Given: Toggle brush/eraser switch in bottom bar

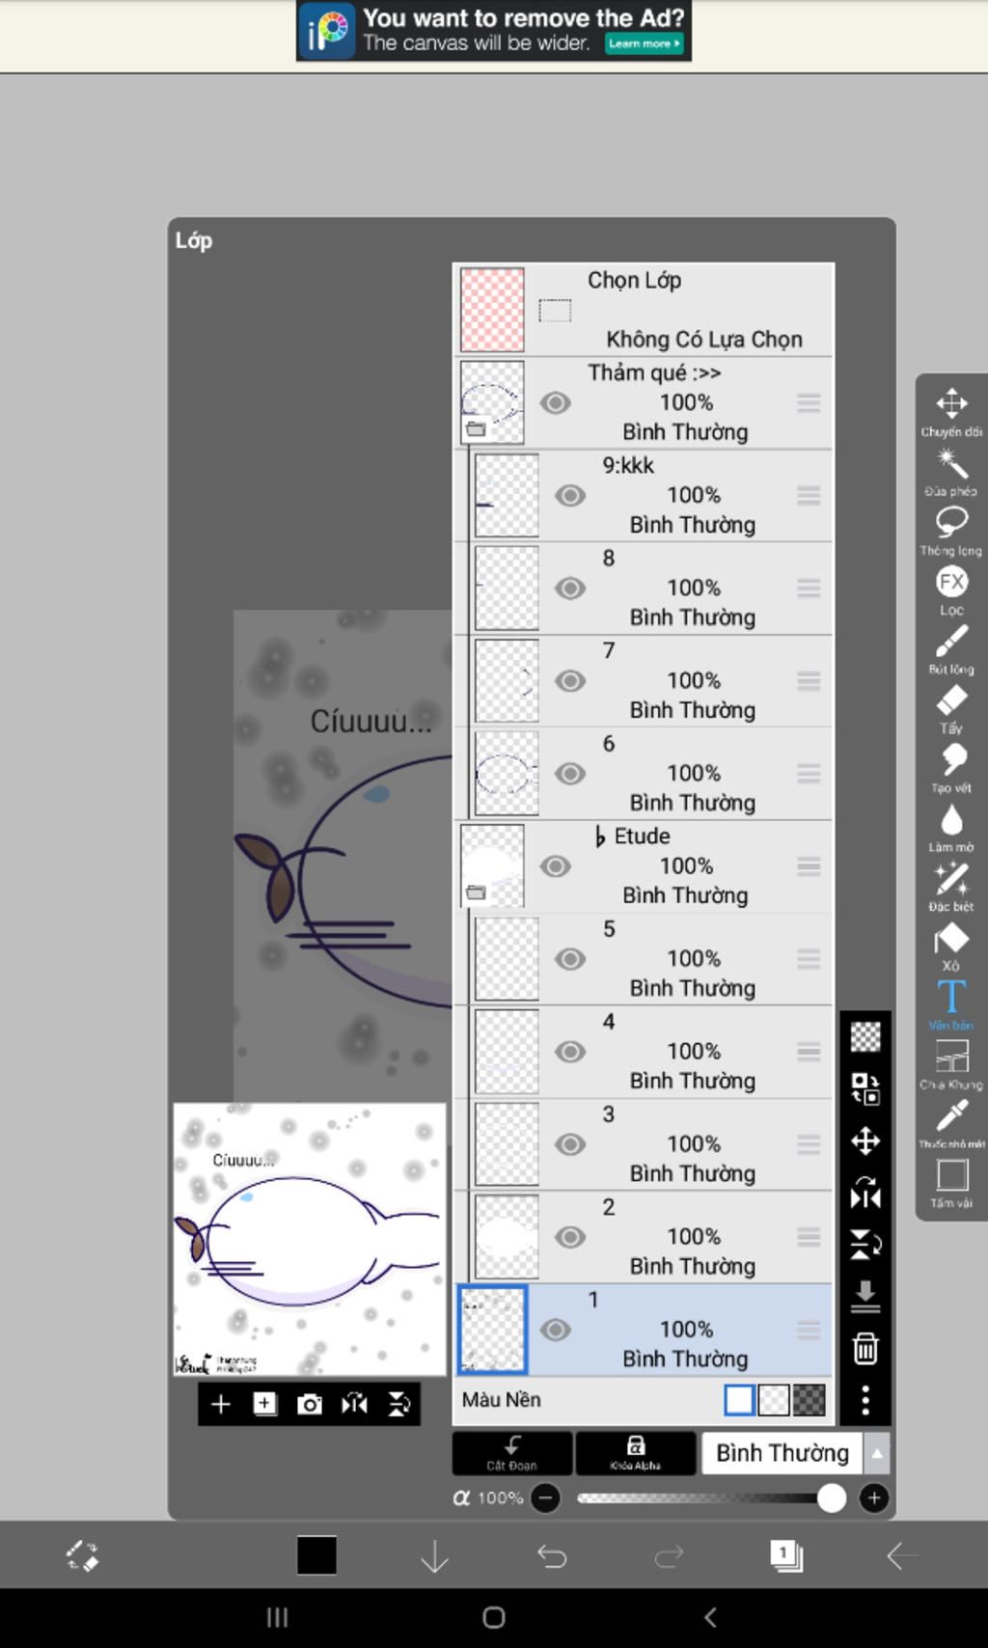Looking at the screenshot, I should [82, 1555].
